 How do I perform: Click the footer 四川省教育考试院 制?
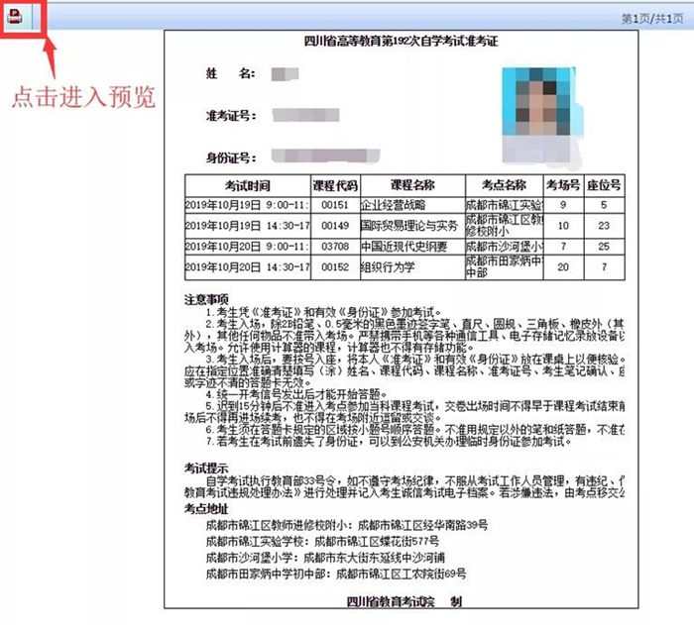[405, 601]
